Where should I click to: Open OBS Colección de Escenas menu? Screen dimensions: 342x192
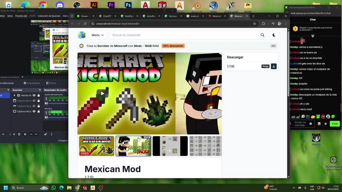pyautogui.click(x=49, y=16)
